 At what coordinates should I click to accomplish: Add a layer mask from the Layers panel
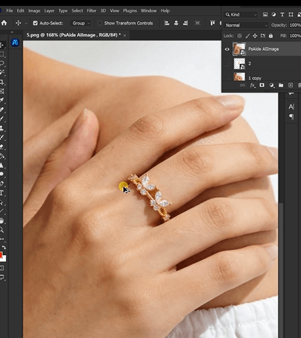262,85
